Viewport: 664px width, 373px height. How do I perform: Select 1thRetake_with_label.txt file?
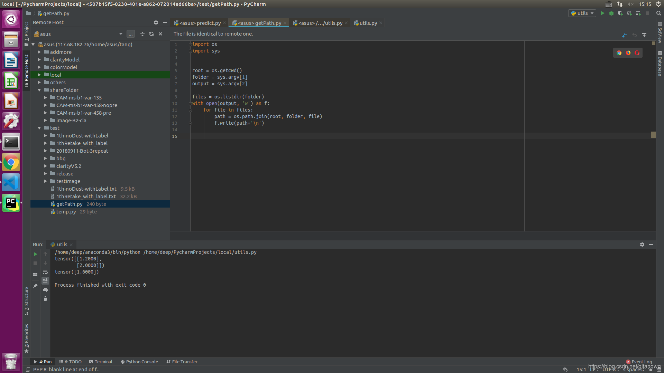pos(86,197)
